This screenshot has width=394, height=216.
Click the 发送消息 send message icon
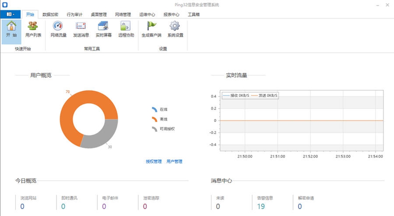(81, 29)
